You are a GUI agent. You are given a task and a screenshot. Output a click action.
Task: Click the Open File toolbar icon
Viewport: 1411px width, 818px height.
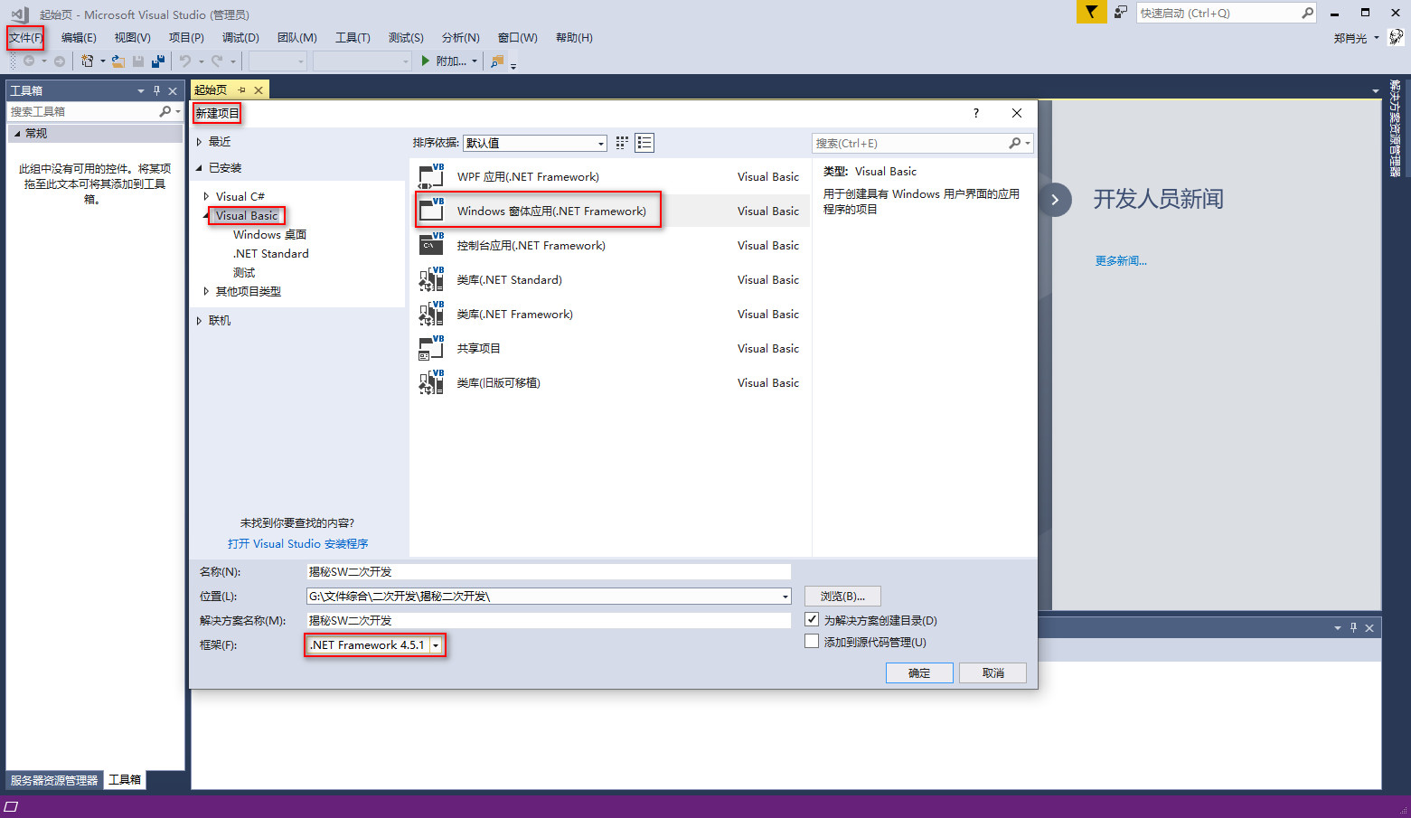click(118, 61)
